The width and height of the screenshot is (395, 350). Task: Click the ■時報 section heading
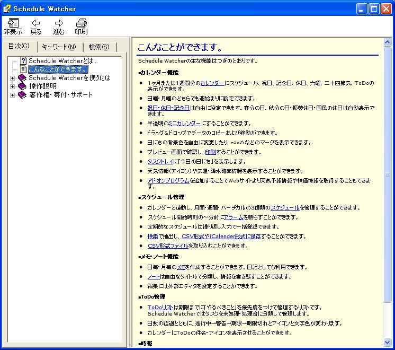pyautogui.click(x=146, y=344)
